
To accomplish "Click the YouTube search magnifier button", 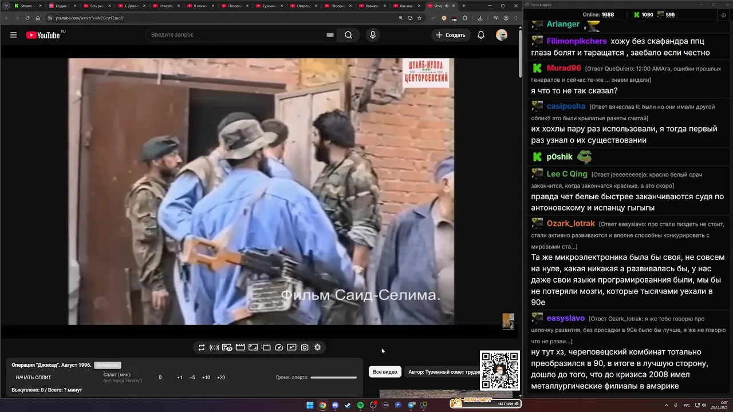I will point(348,35).
